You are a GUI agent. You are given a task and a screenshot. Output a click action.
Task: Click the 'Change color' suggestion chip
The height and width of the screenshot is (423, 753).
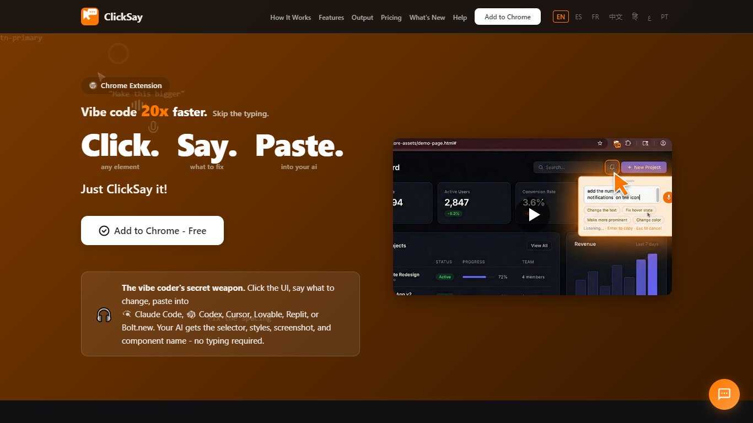(x=648, y=220)
